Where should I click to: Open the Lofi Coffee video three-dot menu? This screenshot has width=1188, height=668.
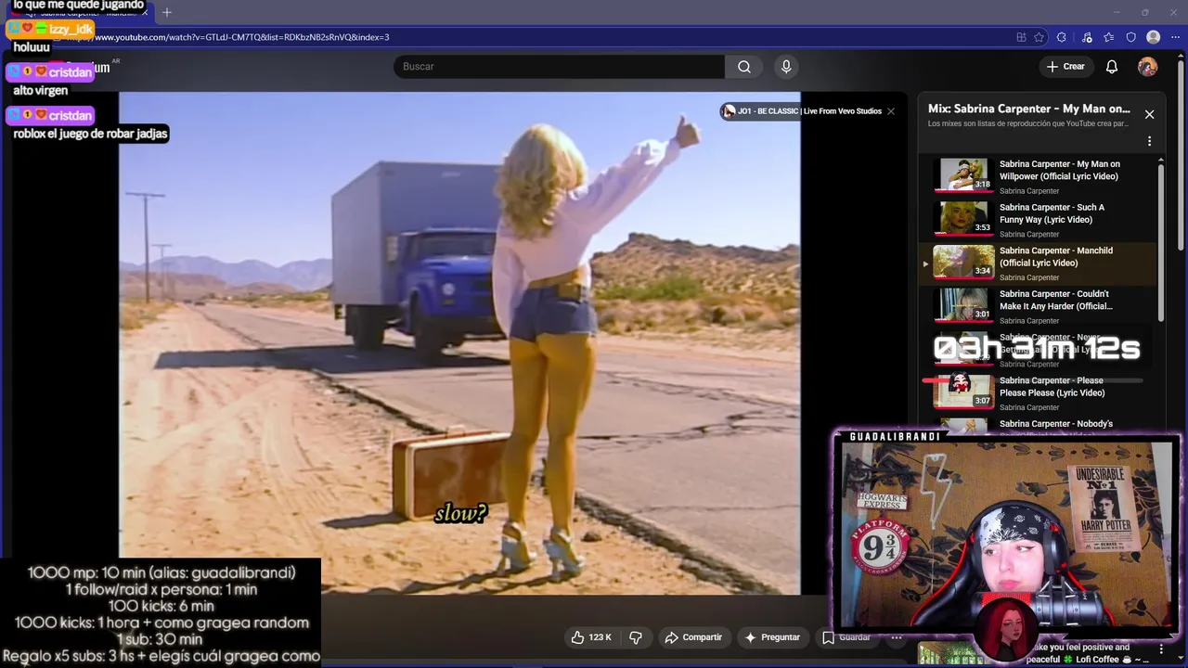1161,649
